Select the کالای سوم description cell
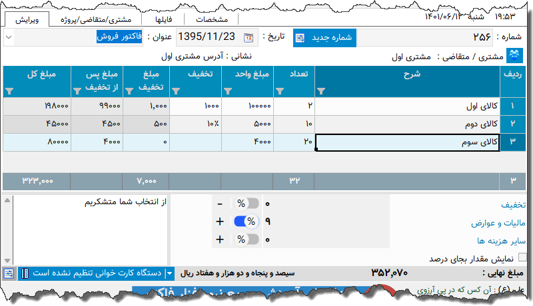 pyautogui.click(x=407, y=142)
